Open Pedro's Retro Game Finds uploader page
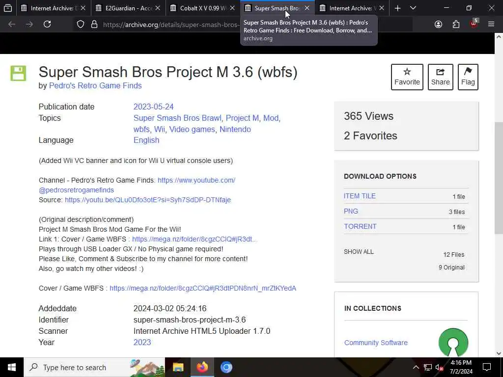This screenshot has width=503, height=377. click(x=95, y=86)
